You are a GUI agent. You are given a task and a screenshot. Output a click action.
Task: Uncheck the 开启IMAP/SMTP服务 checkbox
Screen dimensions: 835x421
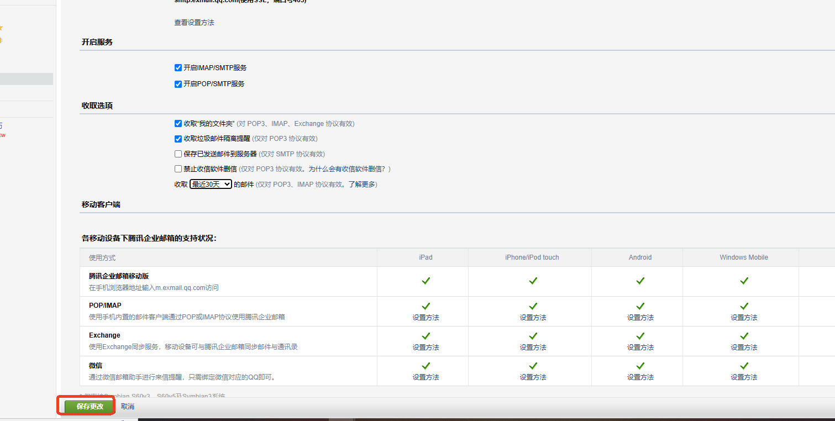coord(178,68)
